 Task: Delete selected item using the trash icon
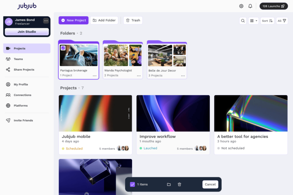(179, 184)
